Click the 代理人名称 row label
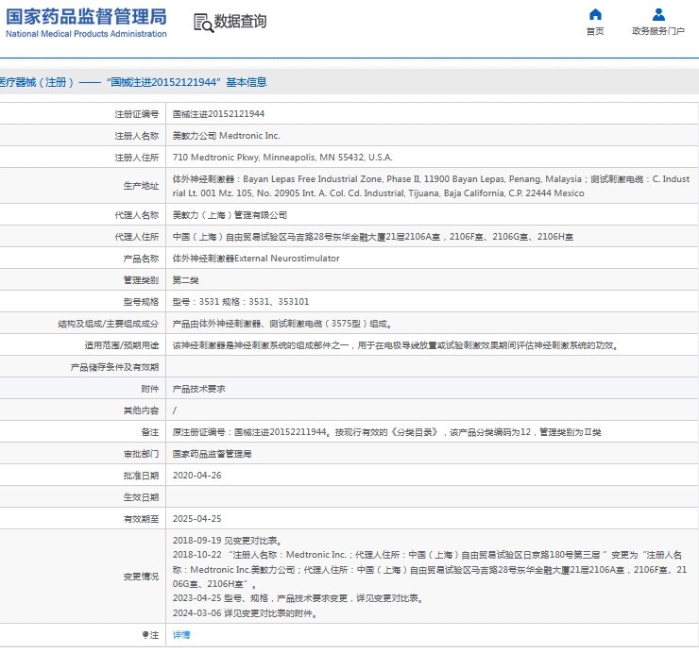 [x=136, y=215]
